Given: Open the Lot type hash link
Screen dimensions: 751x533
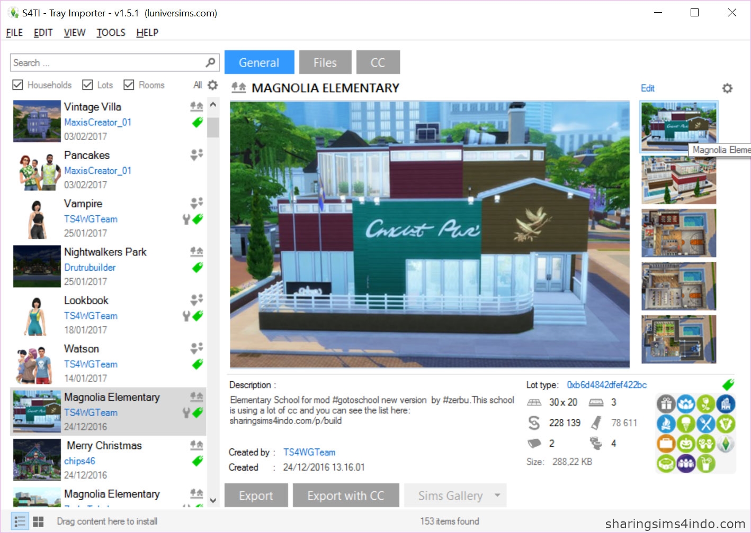Looking at the screenshot, I should 607,385.
